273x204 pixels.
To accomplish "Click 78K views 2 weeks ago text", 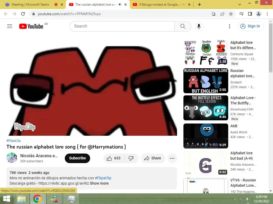I will [x=29, y=173].
